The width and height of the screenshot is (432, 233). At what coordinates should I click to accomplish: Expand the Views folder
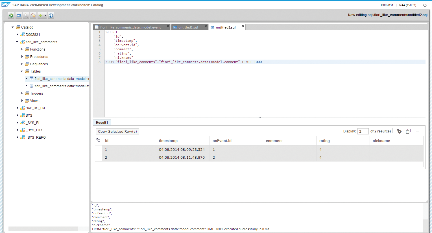click(22, 101)
